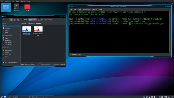This screenshot has height=98, width=174.
Task: Open the lock tray icon
Action: coord(149,97)
